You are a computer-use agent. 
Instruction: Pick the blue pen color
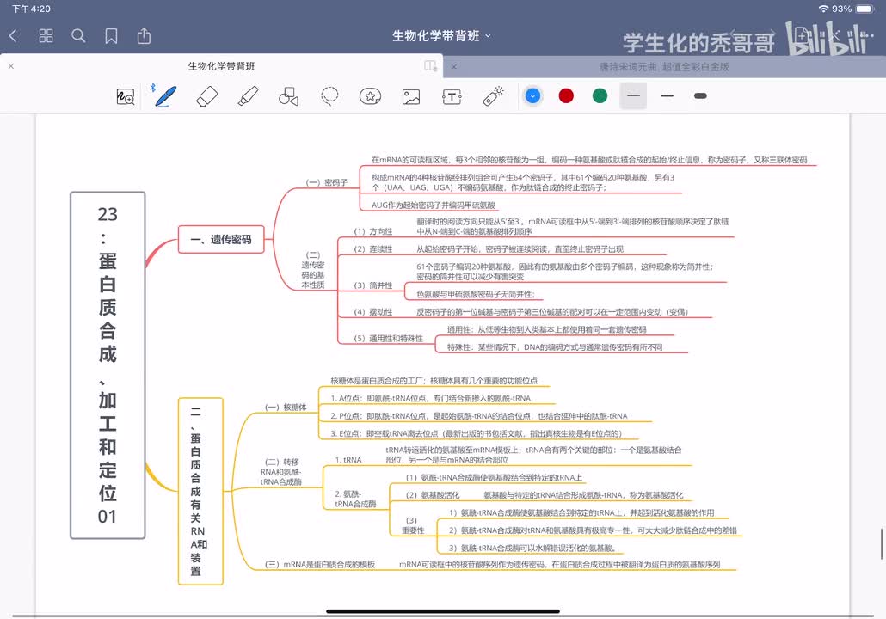tap(532, 96)
